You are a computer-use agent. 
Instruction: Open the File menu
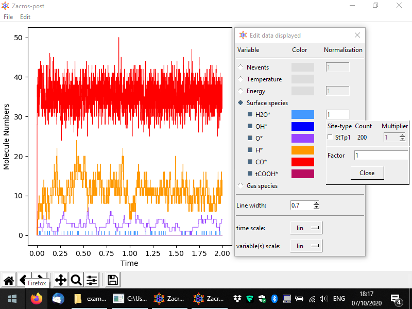(x=8, y=17)
